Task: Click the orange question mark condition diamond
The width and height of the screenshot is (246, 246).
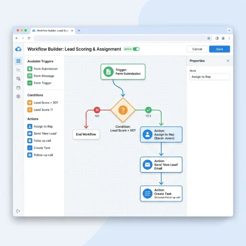Action: 123,110
